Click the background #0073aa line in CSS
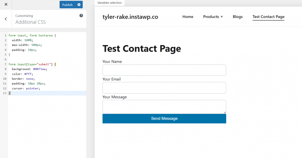302x158 pixels. coord(29,69)
